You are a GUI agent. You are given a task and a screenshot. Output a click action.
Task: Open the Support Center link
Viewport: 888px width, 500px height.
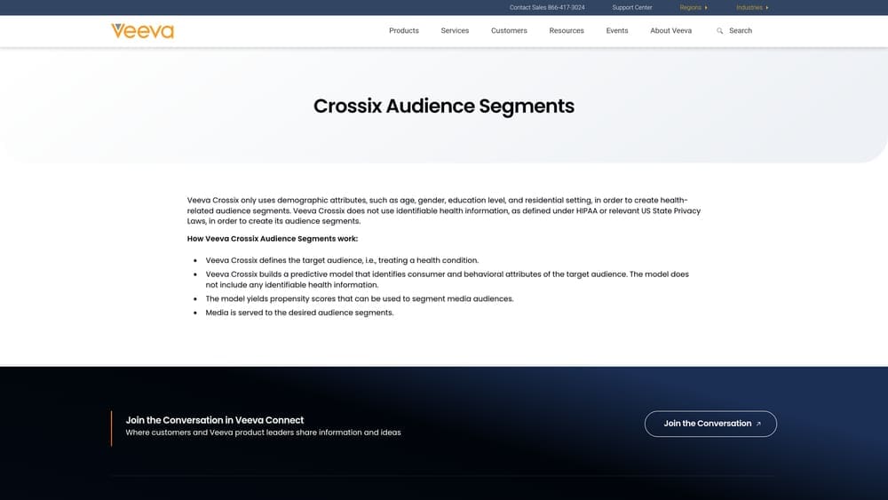tap(632, 7)
